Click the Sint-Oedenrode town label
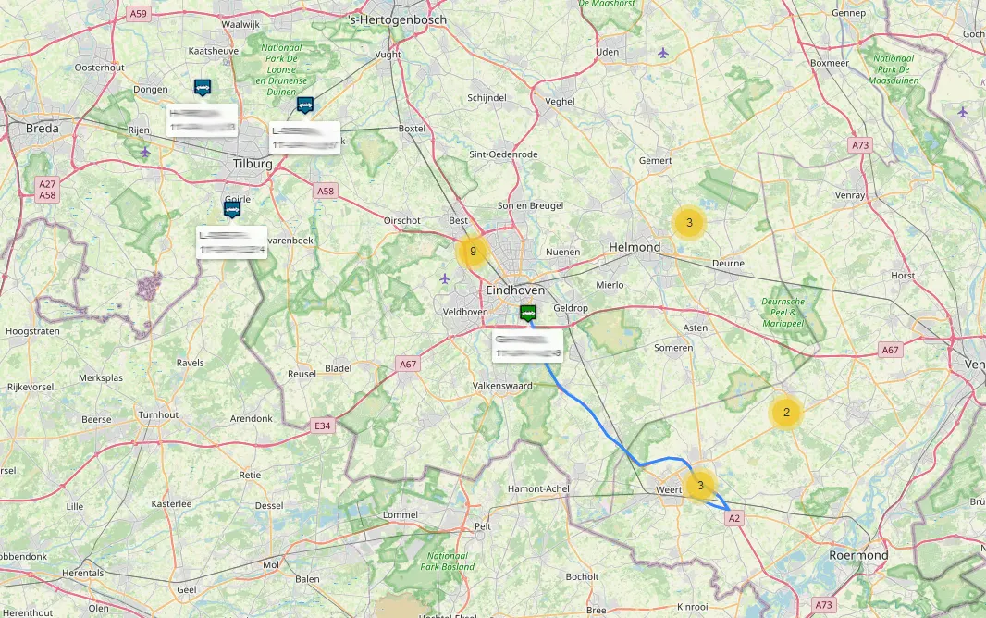Image resolution: width=986 pixels, height=618 pixels. 504,154
